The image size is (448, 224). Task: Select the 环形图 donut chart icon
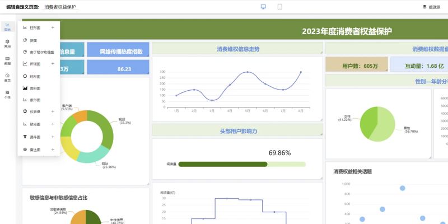[25, 76]
